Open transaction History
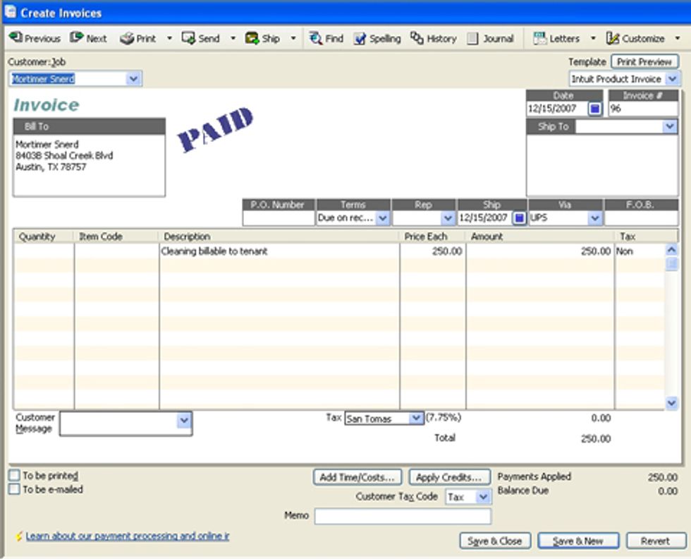This screenshot has width=691, height=559. 434,38
